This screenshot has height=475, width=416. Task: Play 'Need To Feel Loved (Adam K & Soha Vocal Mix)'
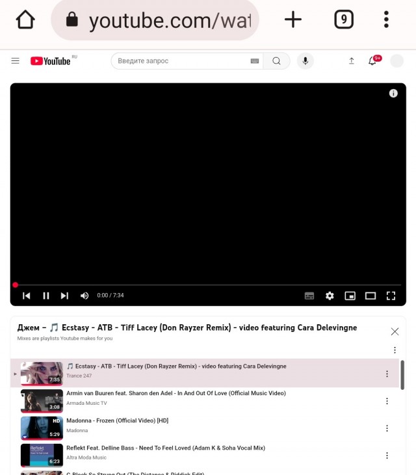tap(166, 448)
